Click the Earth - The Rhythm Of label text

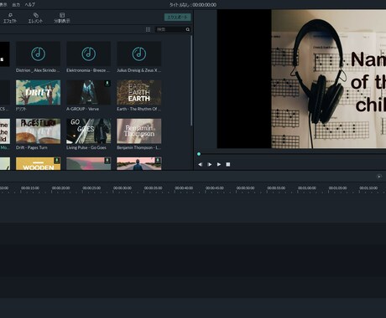138,109
